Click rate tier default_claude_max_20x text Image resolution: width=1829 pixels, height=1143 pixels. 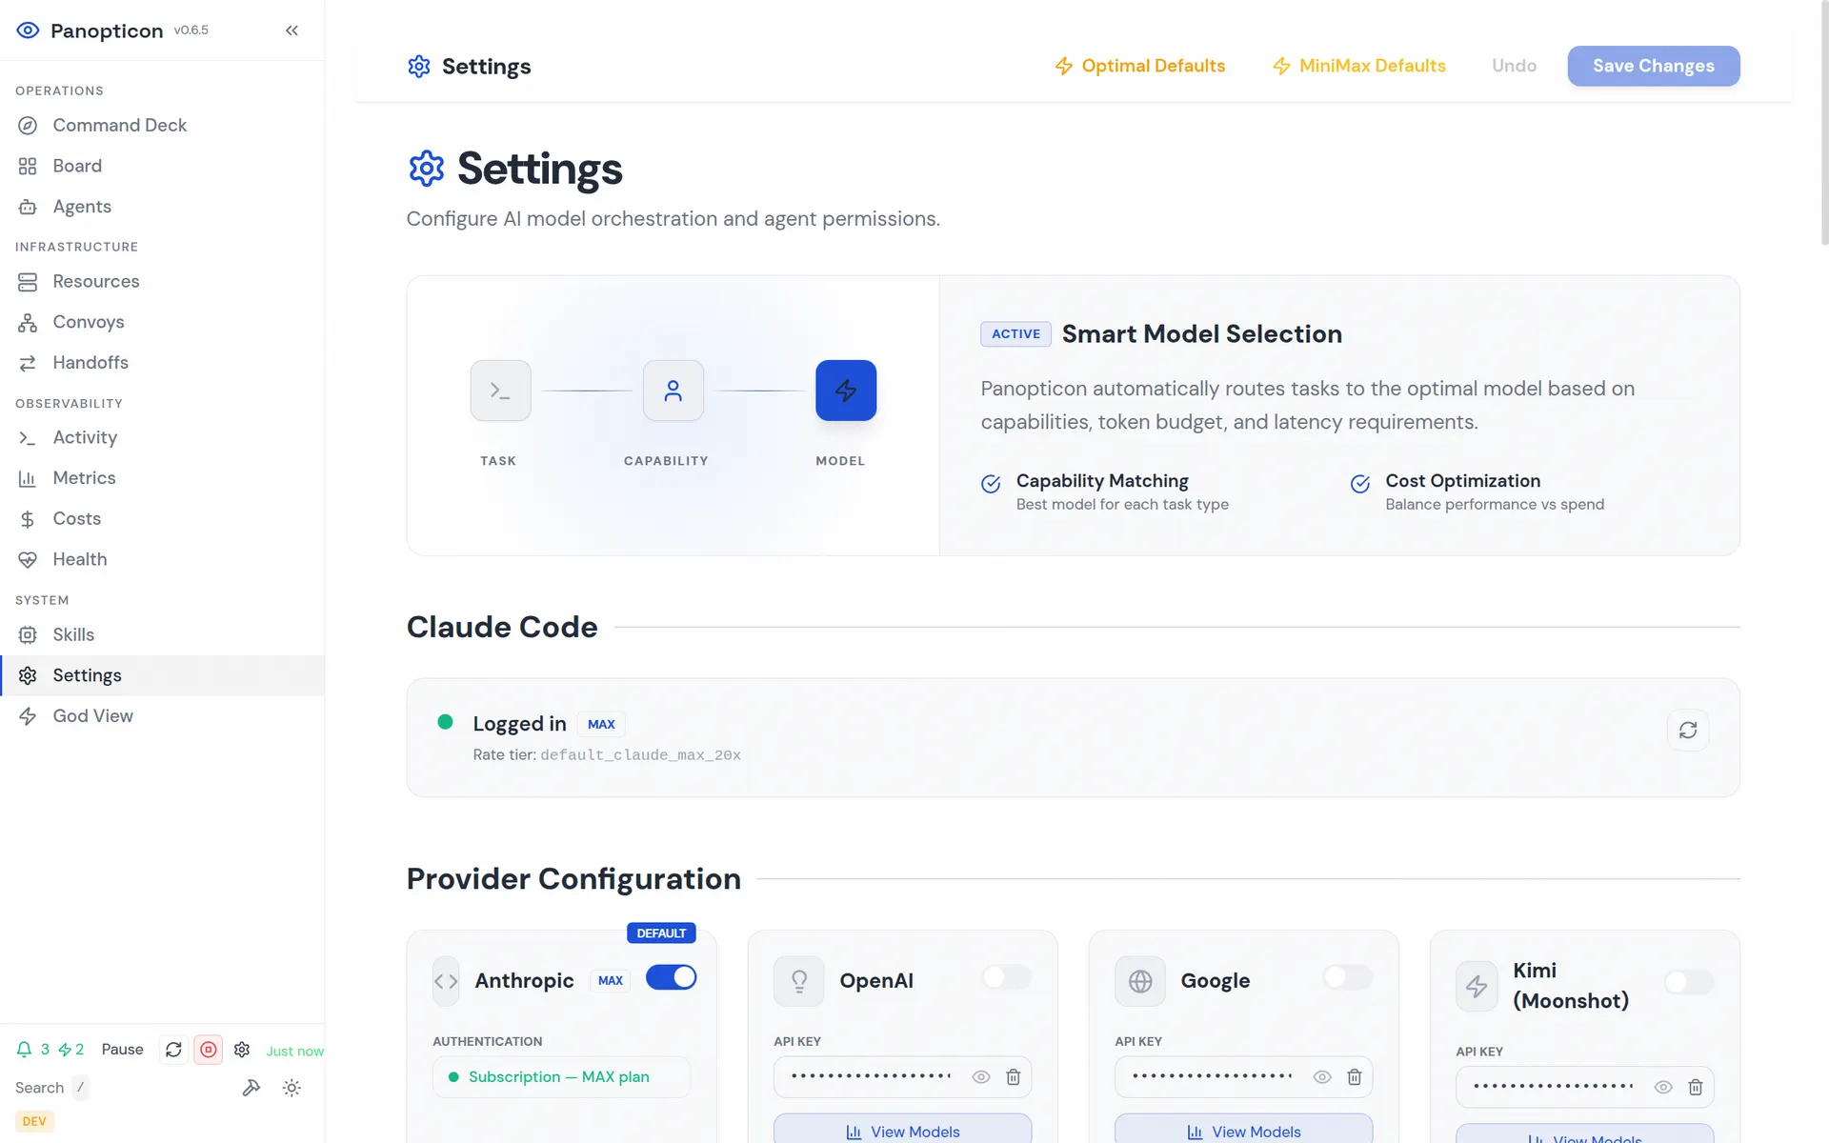(640, 755)
